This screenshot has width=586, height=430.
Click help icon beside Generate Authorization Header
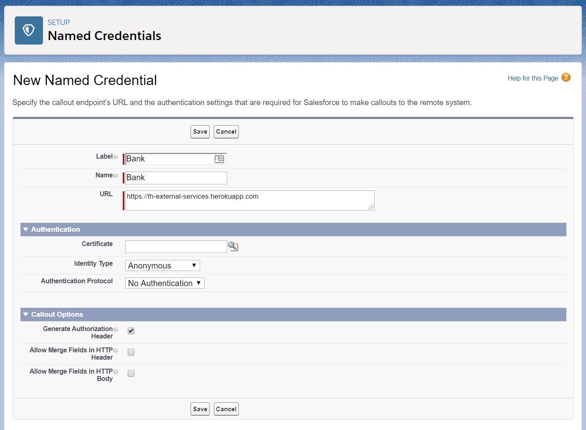click(x=116, y=329)
